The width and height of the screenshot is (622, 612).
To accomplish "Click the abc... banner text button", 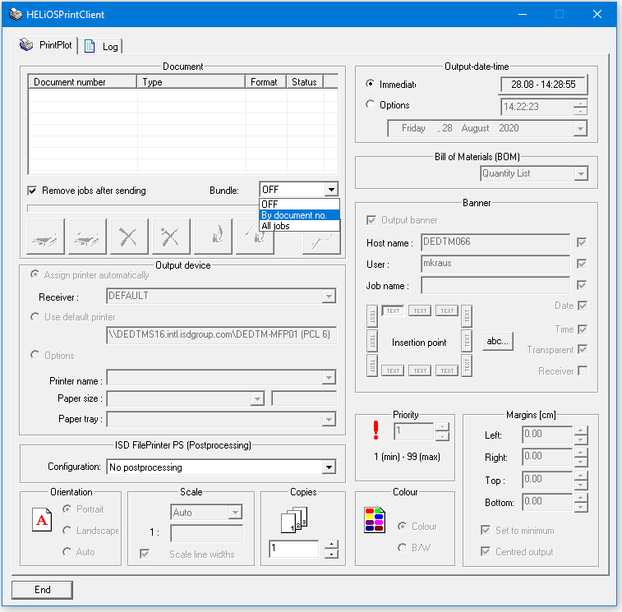I will tap(497, 340).
